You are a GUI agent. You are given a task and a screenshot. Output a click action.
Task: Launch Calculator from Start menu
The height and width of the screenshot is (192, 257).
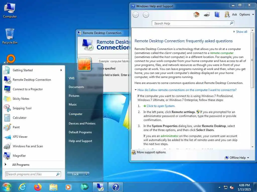(34, 117)
